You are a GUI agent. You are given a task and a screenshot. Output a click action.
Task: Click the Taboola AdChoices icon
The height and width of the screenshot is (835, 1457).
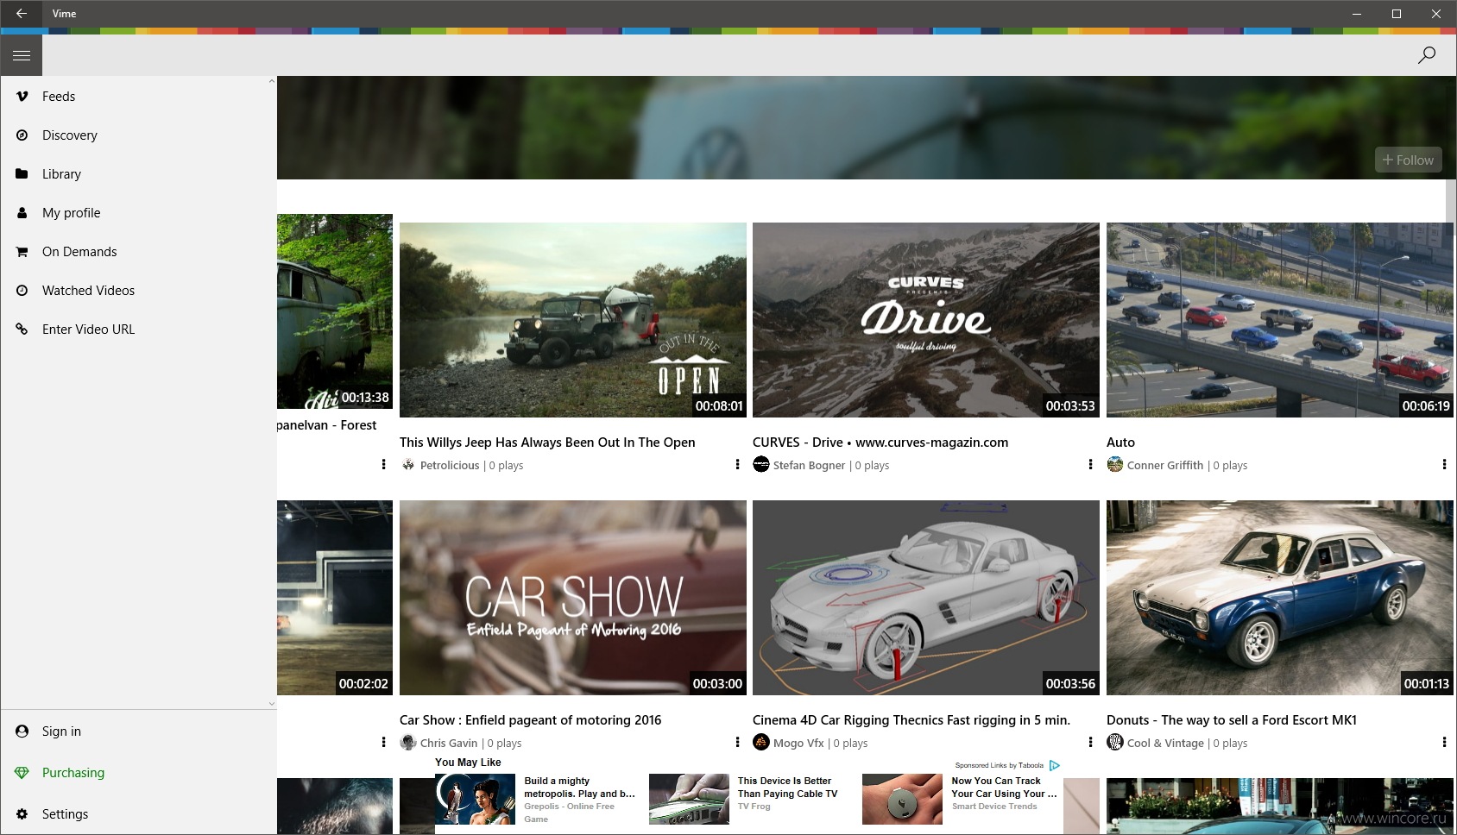[x=1054, y=765]
